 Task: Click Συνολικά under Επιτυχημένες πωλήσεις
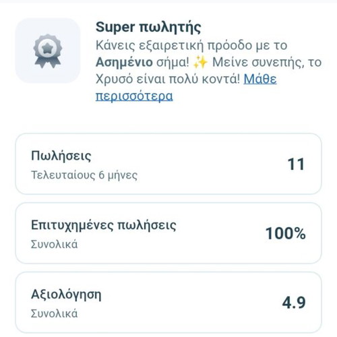[x=54, y=244]
